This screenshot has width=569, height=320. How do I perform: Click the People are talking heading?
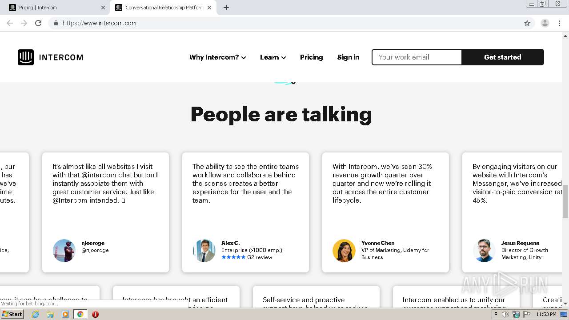click(x=281, y=114)
